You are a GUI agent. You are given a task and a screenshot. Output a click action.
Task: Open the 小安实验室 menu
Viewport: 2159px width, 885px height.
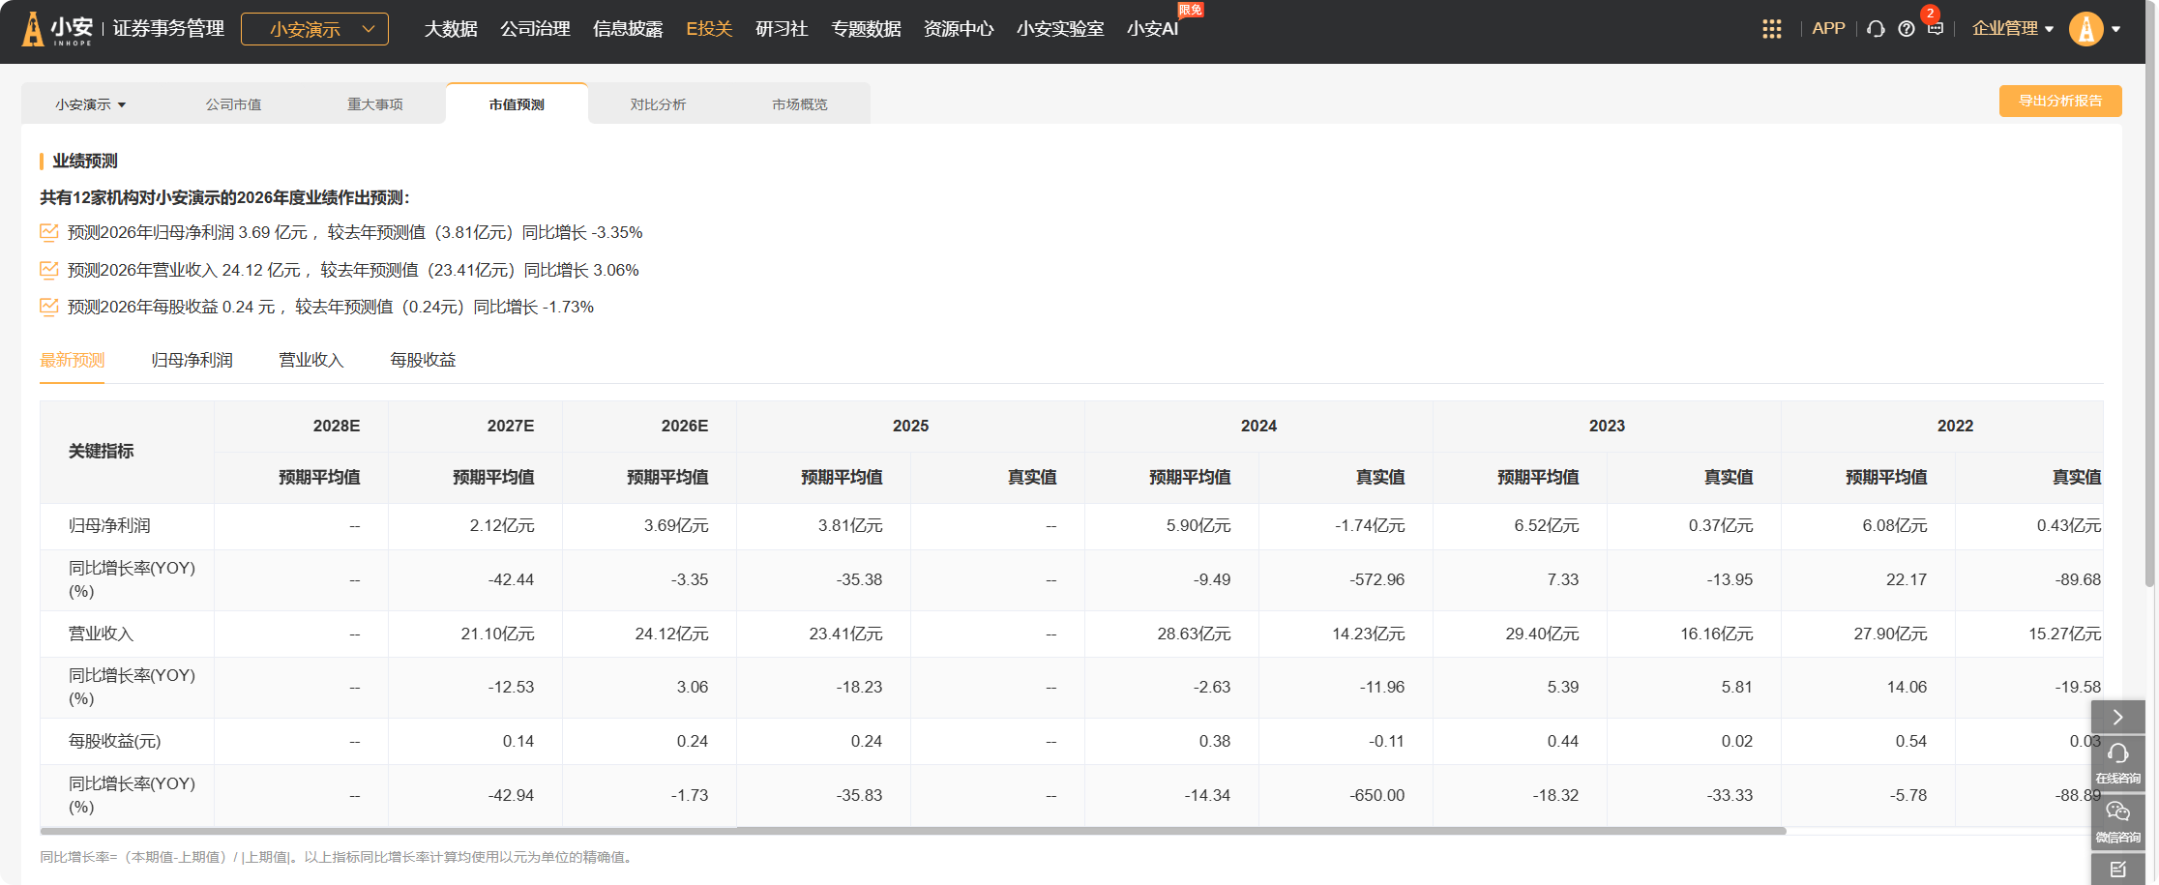[1060, 29]
